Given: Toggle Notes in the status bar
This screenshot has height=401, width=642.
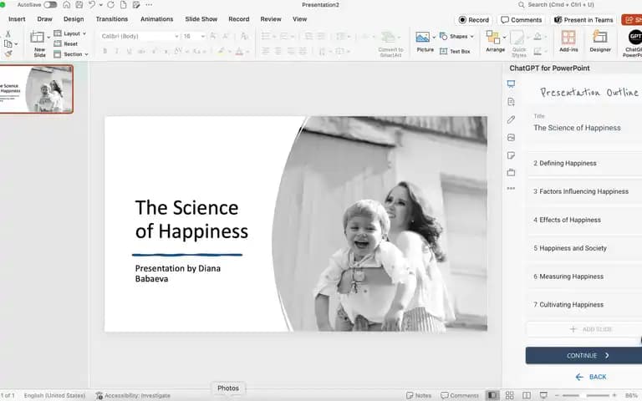Looking at the screenshot, I should coord(419,395).
